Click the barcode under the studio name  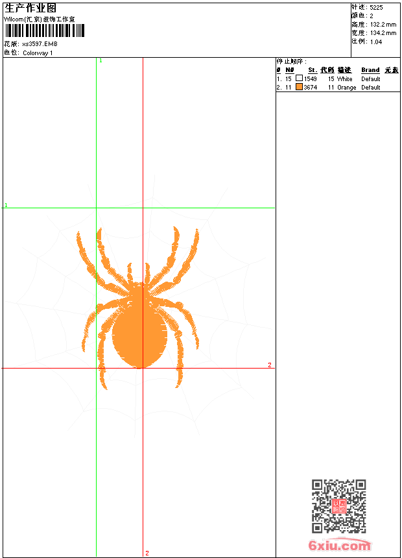click(x=45, y=30)
